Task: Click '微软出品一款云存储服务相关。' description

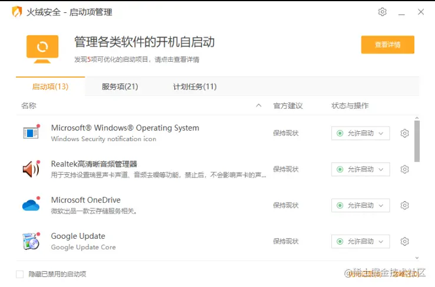Action: pos(94,211)
